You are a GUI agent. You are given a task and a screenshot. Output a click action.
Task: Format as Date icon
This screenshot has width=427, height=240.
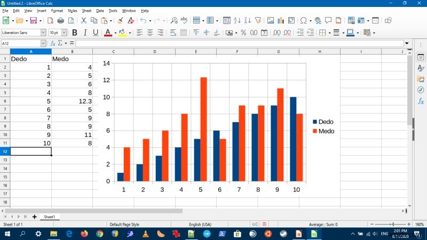(264, 33)
